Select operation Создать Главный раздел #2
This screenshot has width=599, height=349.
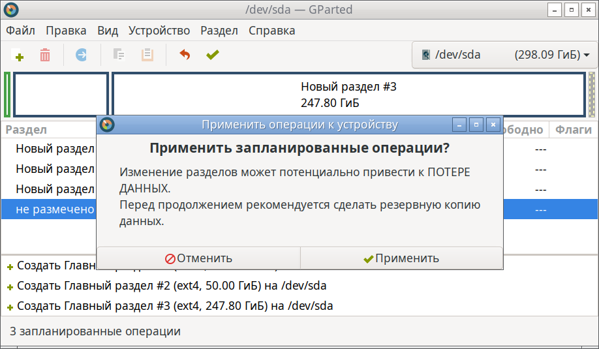click(x=172, y=286)
